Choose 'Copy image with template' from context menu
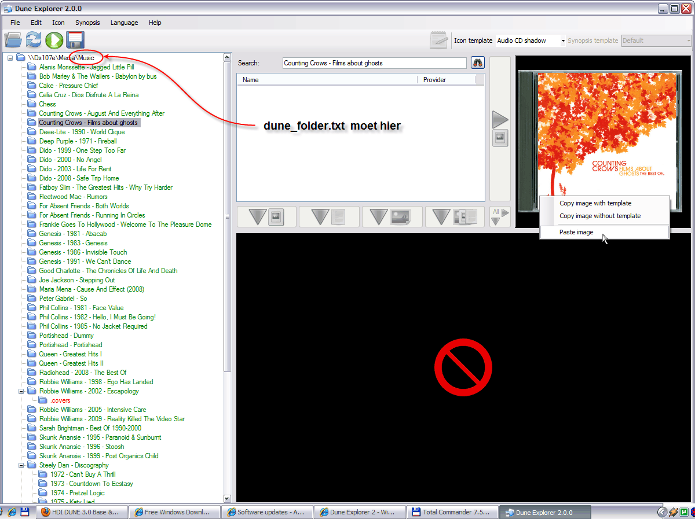Screen dimensions: 695x519 (605, 203)
